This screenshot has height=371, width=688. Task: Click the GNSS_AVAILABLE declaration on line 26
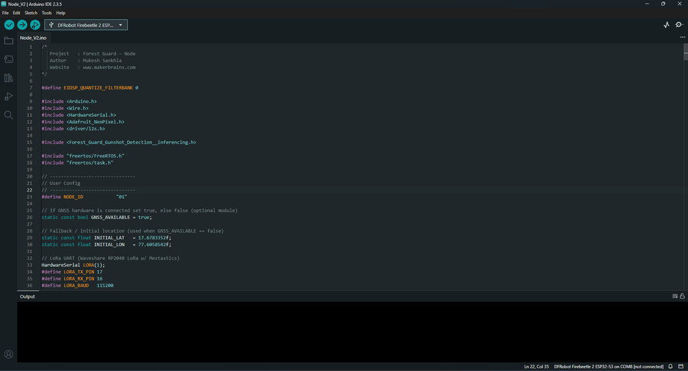coord(97,217)
